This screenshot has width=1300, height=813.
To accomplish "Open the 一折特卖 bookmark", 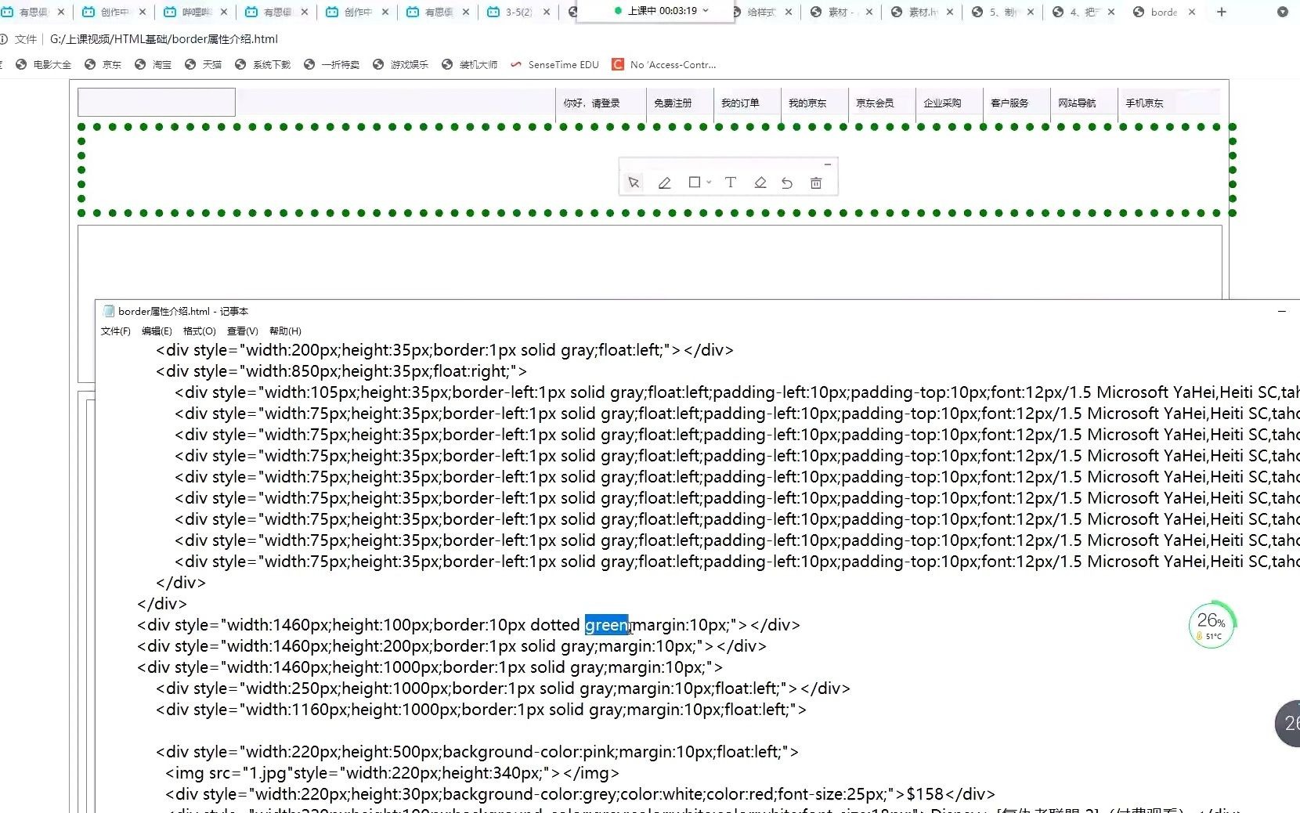I will [x=332, y=65].
